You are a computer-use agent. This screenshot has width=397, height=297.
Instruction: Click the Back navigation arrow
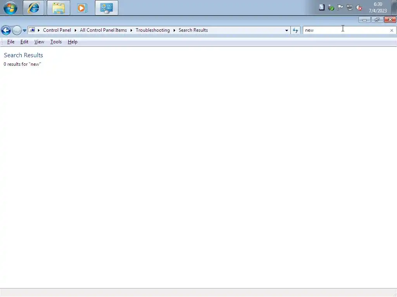click(6, 30)
